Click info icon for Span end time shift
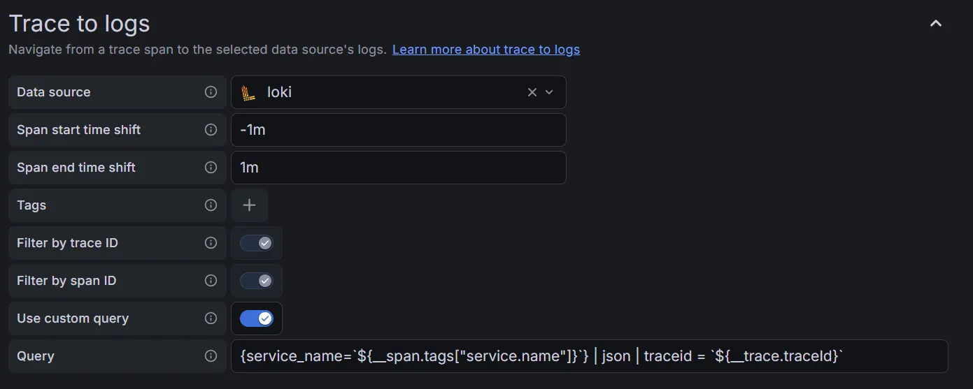Image resolution: width=973 pixels, height=389 pixels. (211, 168)
